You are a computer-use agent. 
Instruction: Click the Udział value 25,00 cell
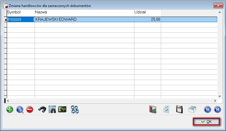[147, 20]
